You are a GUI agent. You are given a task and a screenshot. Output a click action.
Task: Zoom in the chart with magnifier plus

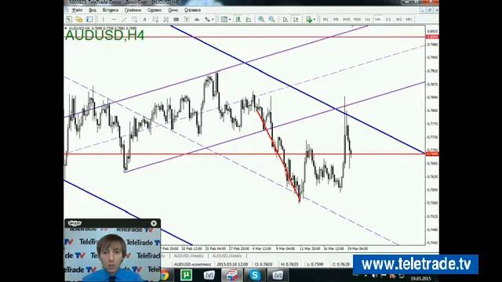point(261,20)
